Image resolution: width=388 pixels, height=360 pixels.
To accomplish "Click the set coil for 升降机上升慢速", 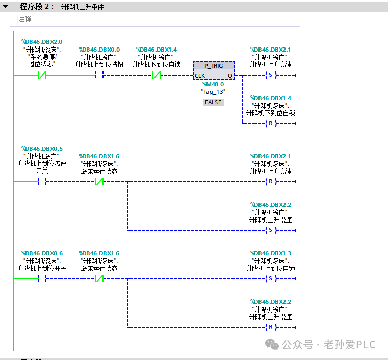I will (x=271, y=230).
